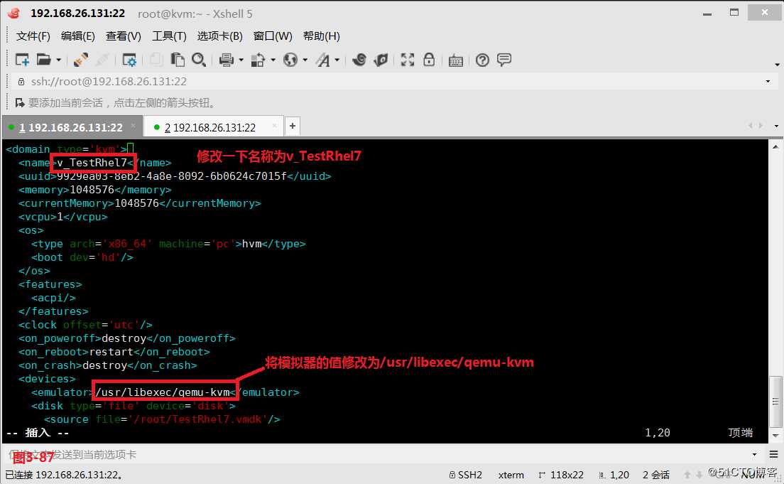Expand toolbar overflow arrow at right
Screen dimensions: 784x484
(x=777, y=65)
